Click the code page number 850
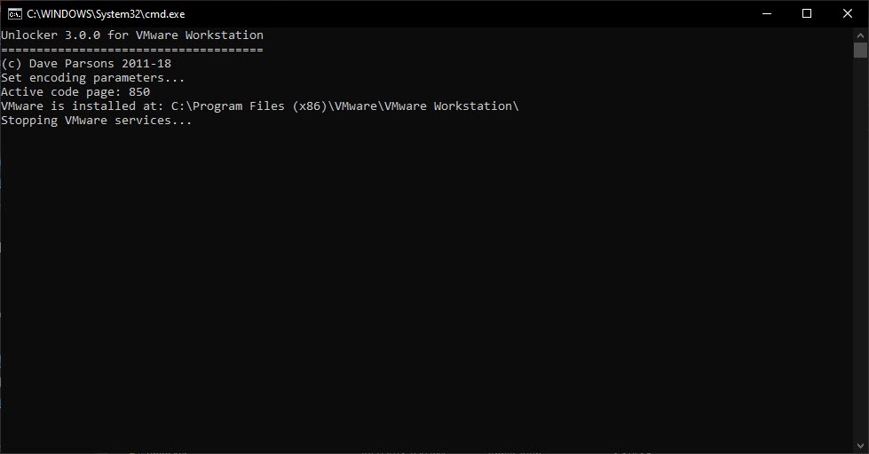Screen dimensions: 869x454 point(139,92)
